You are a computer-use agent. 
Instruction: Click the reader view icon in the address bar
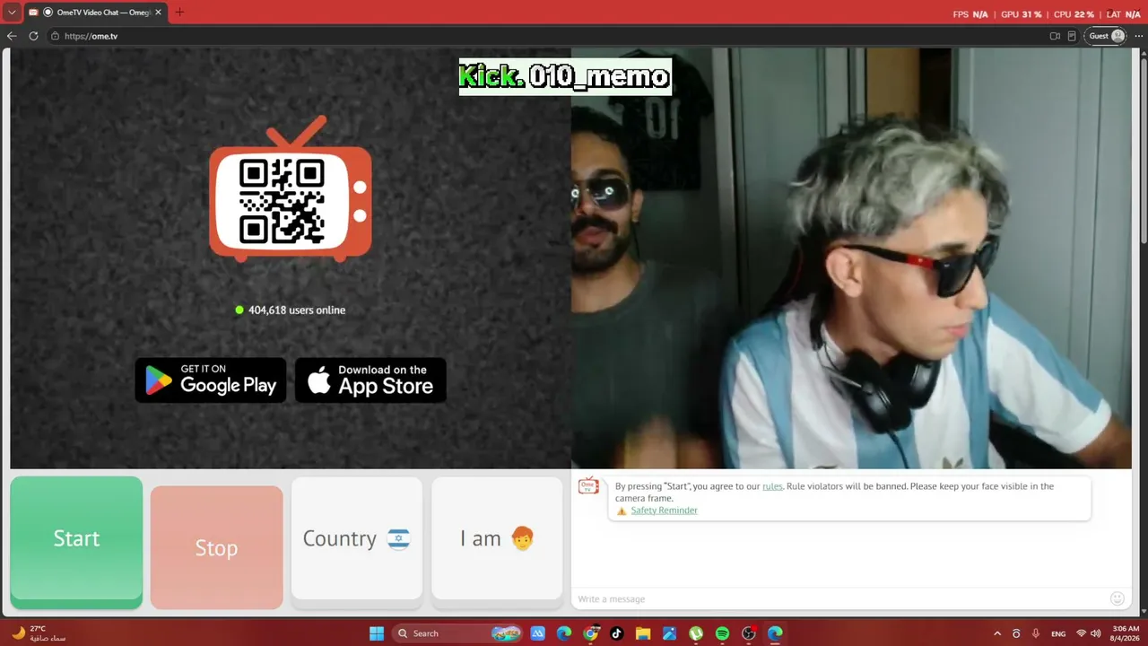pos(1072,36)
